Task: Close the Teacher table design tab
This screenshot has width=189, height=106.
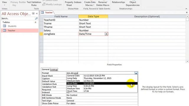Action: click(187, 12)
